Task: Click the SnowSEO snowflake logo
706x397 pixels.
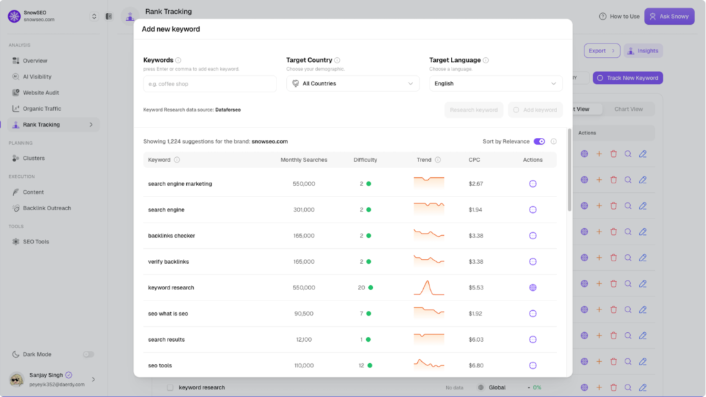Action: tap(14, 17)
